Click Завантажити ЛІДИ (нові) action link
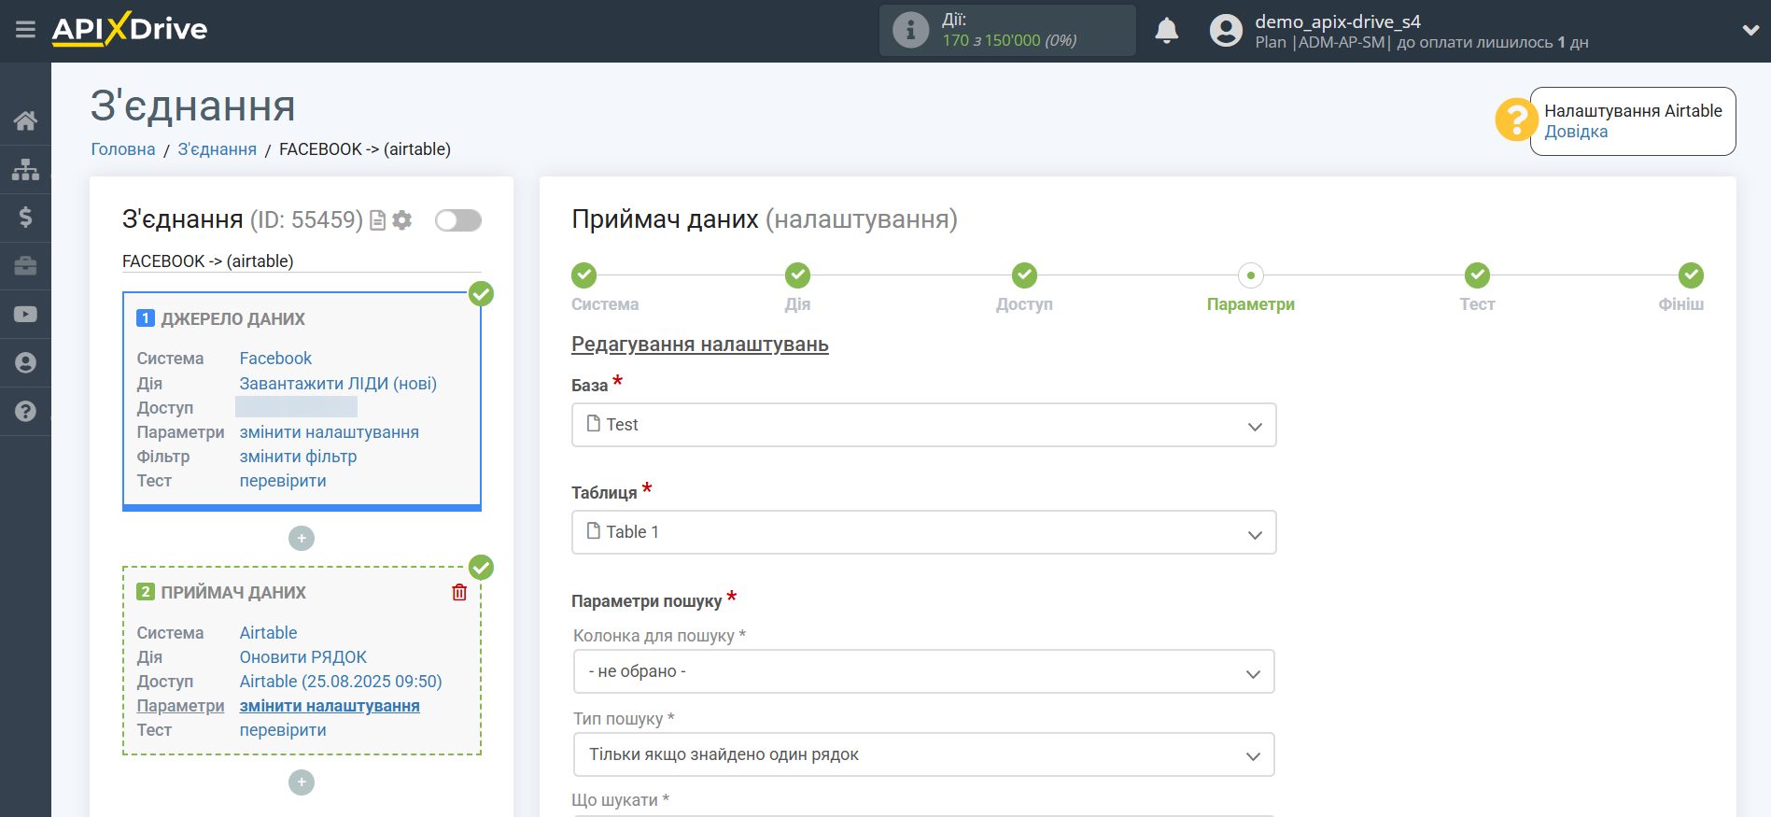1771x817 pixels. click(x=338, y=384)
